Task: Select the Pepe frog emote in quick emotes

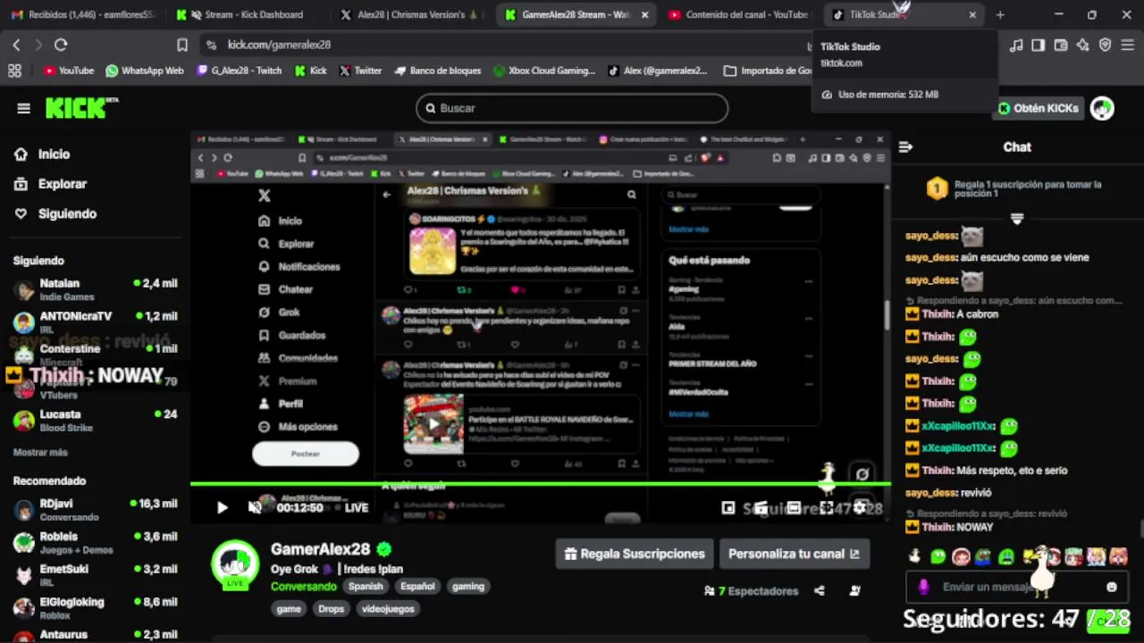Action: click(983, 557)
